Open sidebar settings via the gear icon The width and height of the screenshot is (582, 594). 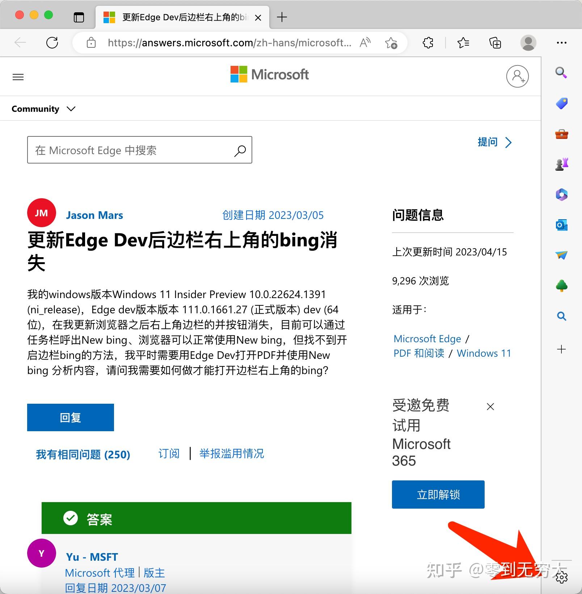(561, 578)
